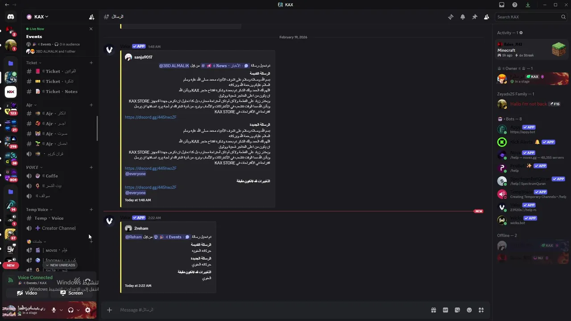
Task: Toggle the member list panel
Action: [487, 17]
